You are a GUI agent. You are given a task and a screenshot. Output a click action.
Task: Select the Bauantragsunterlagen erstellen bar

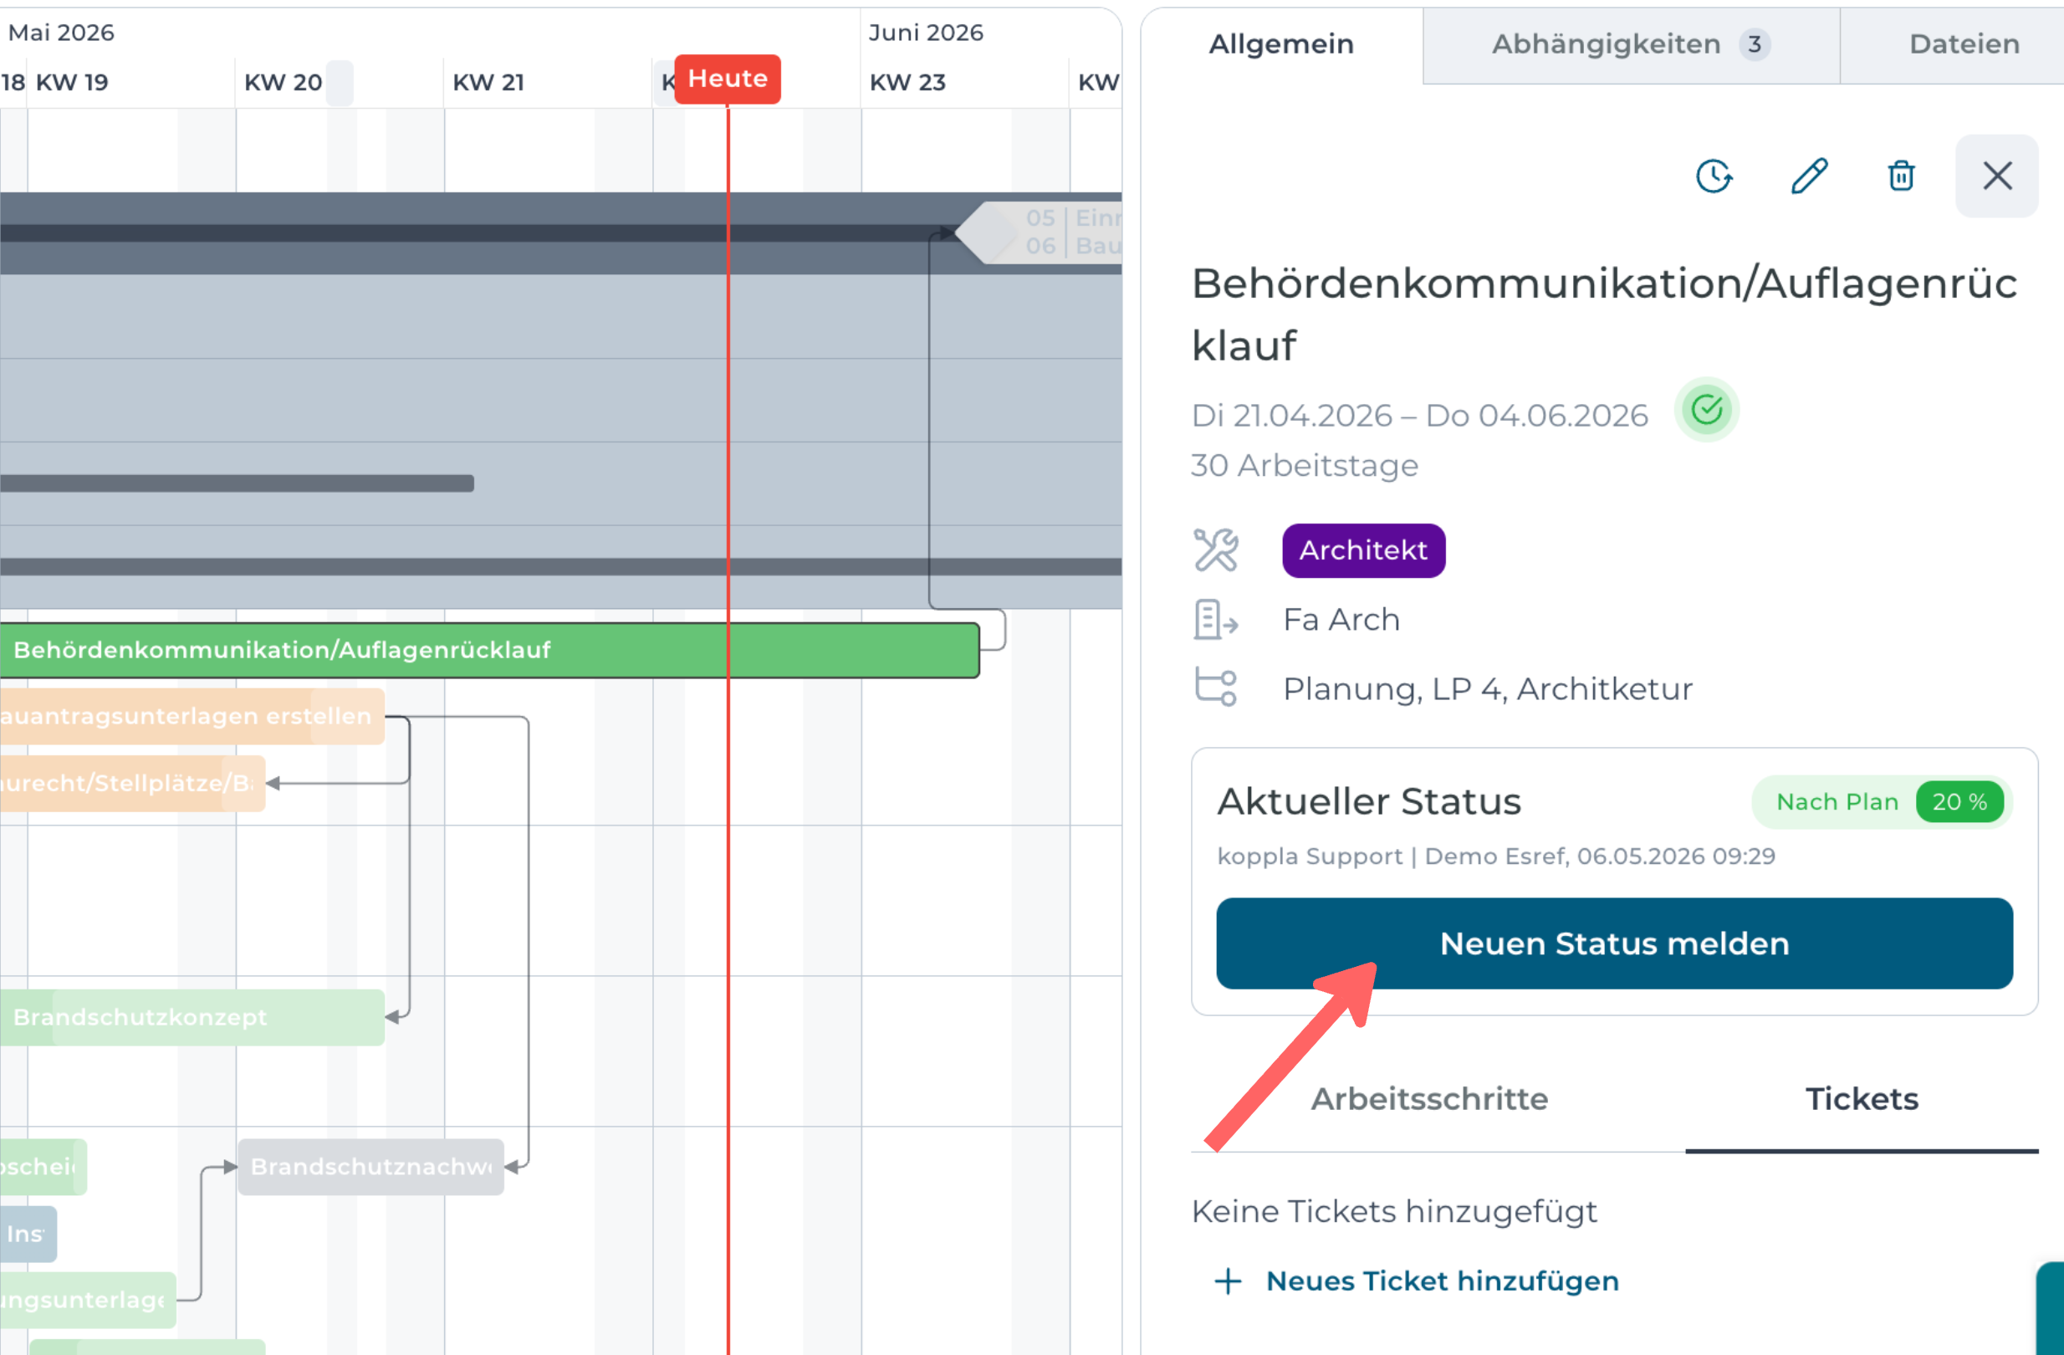(x=192, y=717)
